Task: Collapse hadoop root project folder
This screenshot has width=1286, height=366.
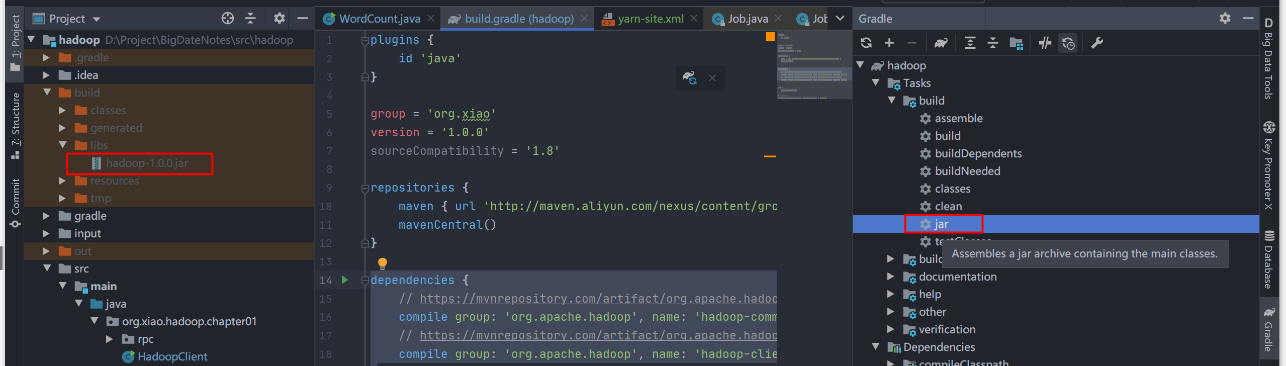Action: pos(31,39)
